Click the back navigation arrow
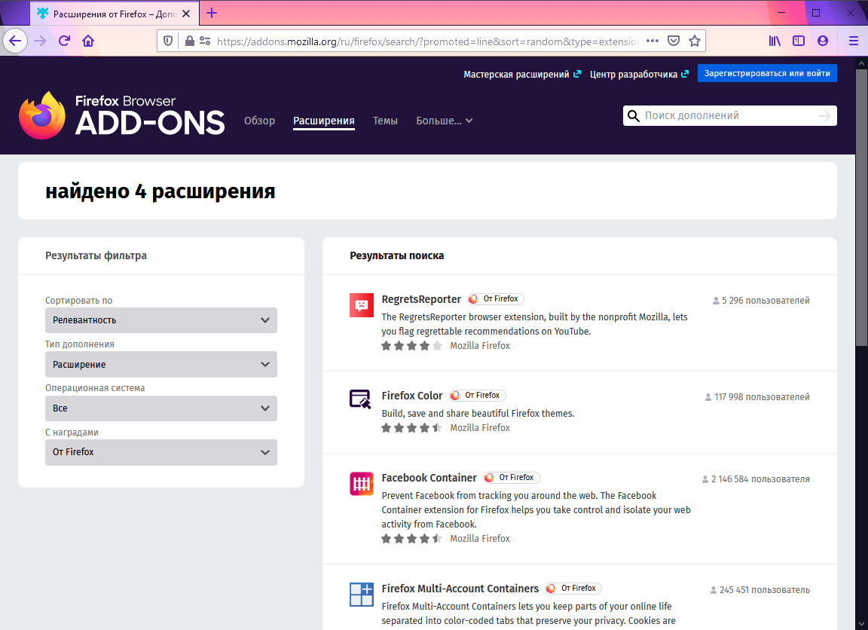Screen dimensions: 868x630 point(15,41)
